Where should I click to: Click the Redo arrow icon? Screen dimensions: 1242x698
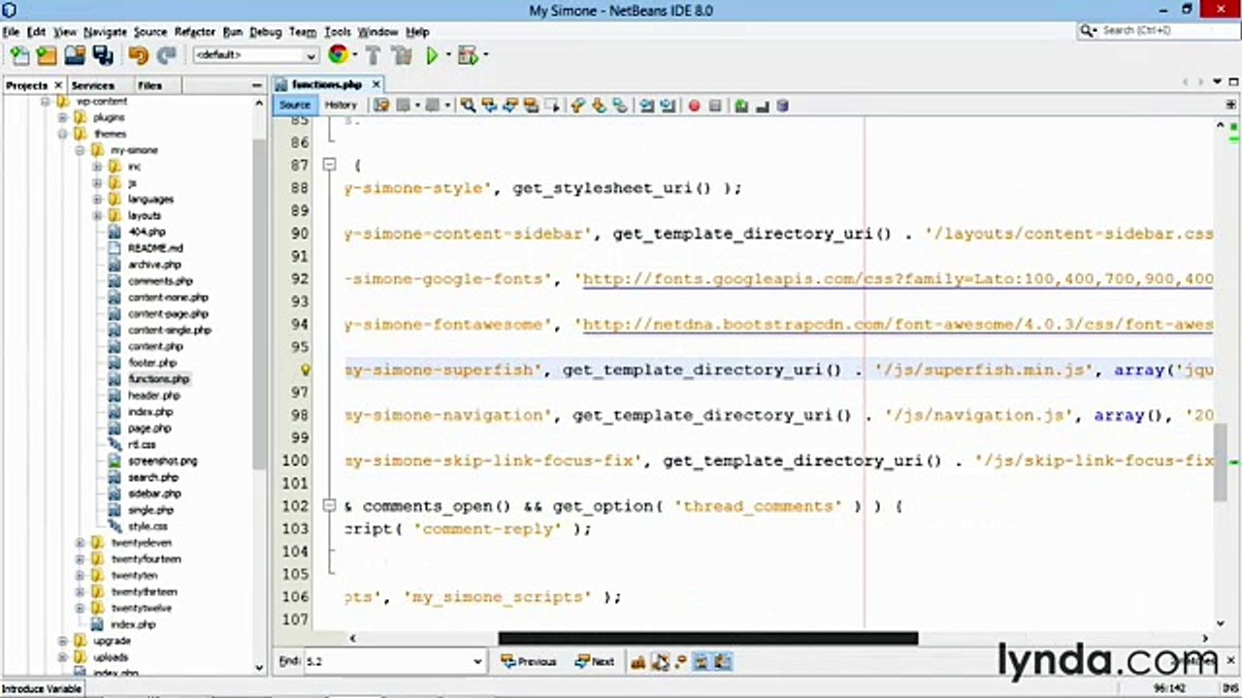[x=166, y=55]
